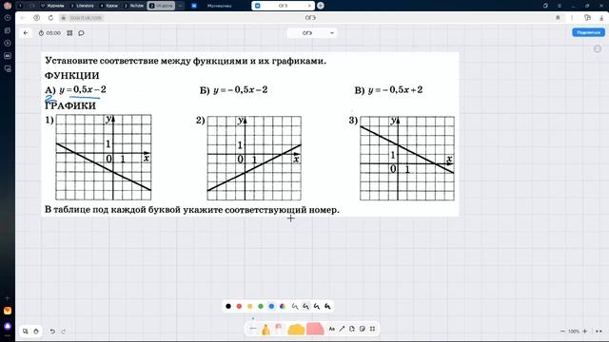Switch to the YouTube pinned tab
Screen dimensions: 609x342
tap(134, 6)
